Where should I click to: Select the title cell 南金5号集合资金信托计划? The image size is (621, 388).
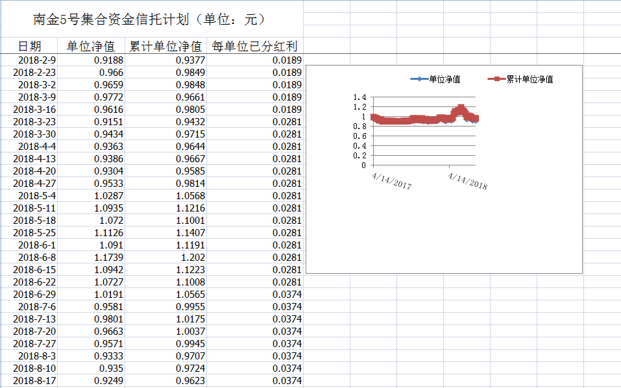point(152,19)
